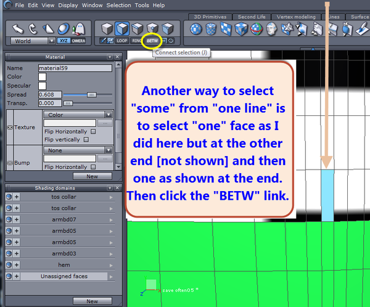
Task: Open the Specular color swatch
Action: pyautogui.click(x=42, y=86)
